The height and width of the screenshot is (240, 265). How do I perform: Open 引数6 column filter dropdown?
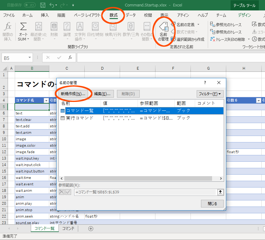[259, 100]
